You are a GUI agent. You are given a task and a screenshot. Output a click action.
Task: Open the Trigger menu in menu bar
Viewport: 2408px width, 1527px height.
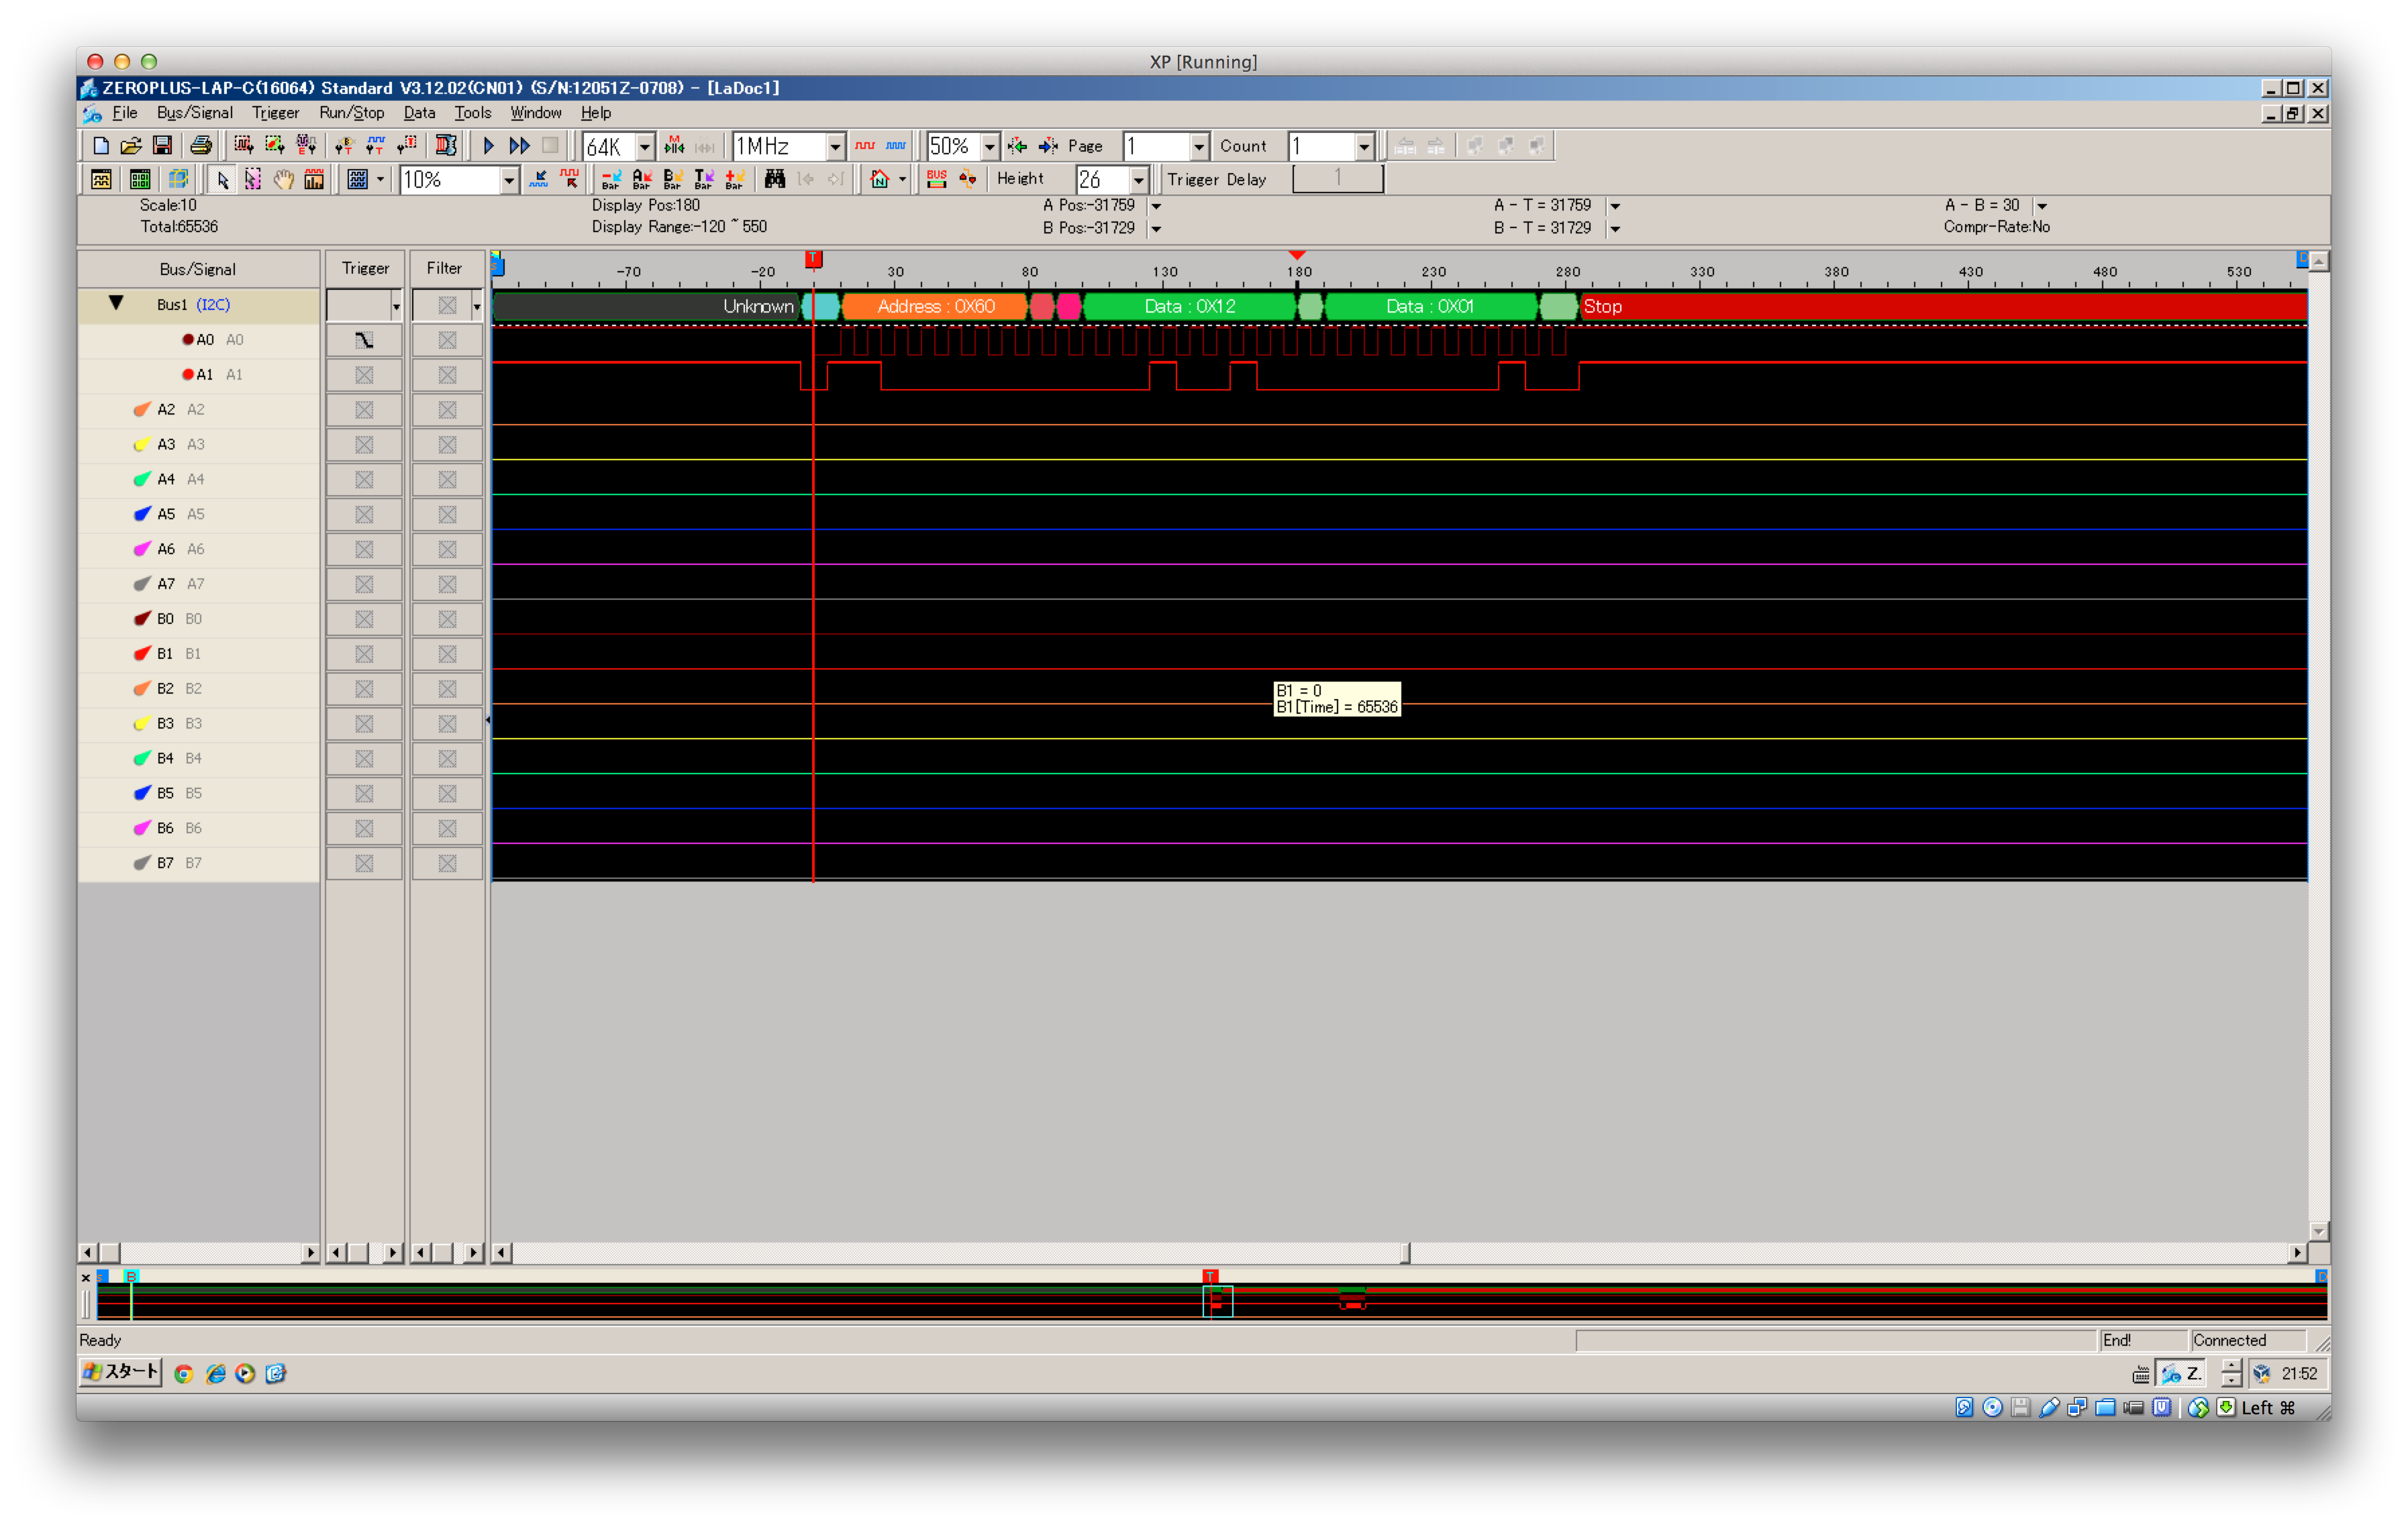click(275, 113)
